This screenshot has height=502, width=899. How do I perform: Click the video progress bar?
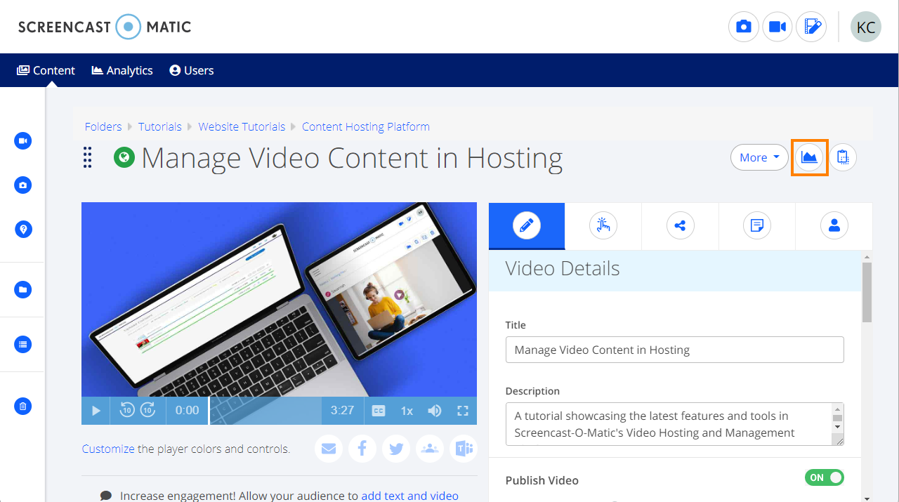point(265,411)
